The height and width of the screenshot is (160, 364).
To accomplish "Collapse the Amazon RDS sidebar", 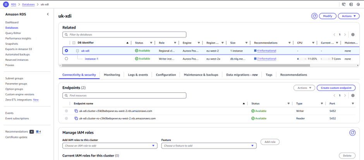I will (x=48, y=14).
